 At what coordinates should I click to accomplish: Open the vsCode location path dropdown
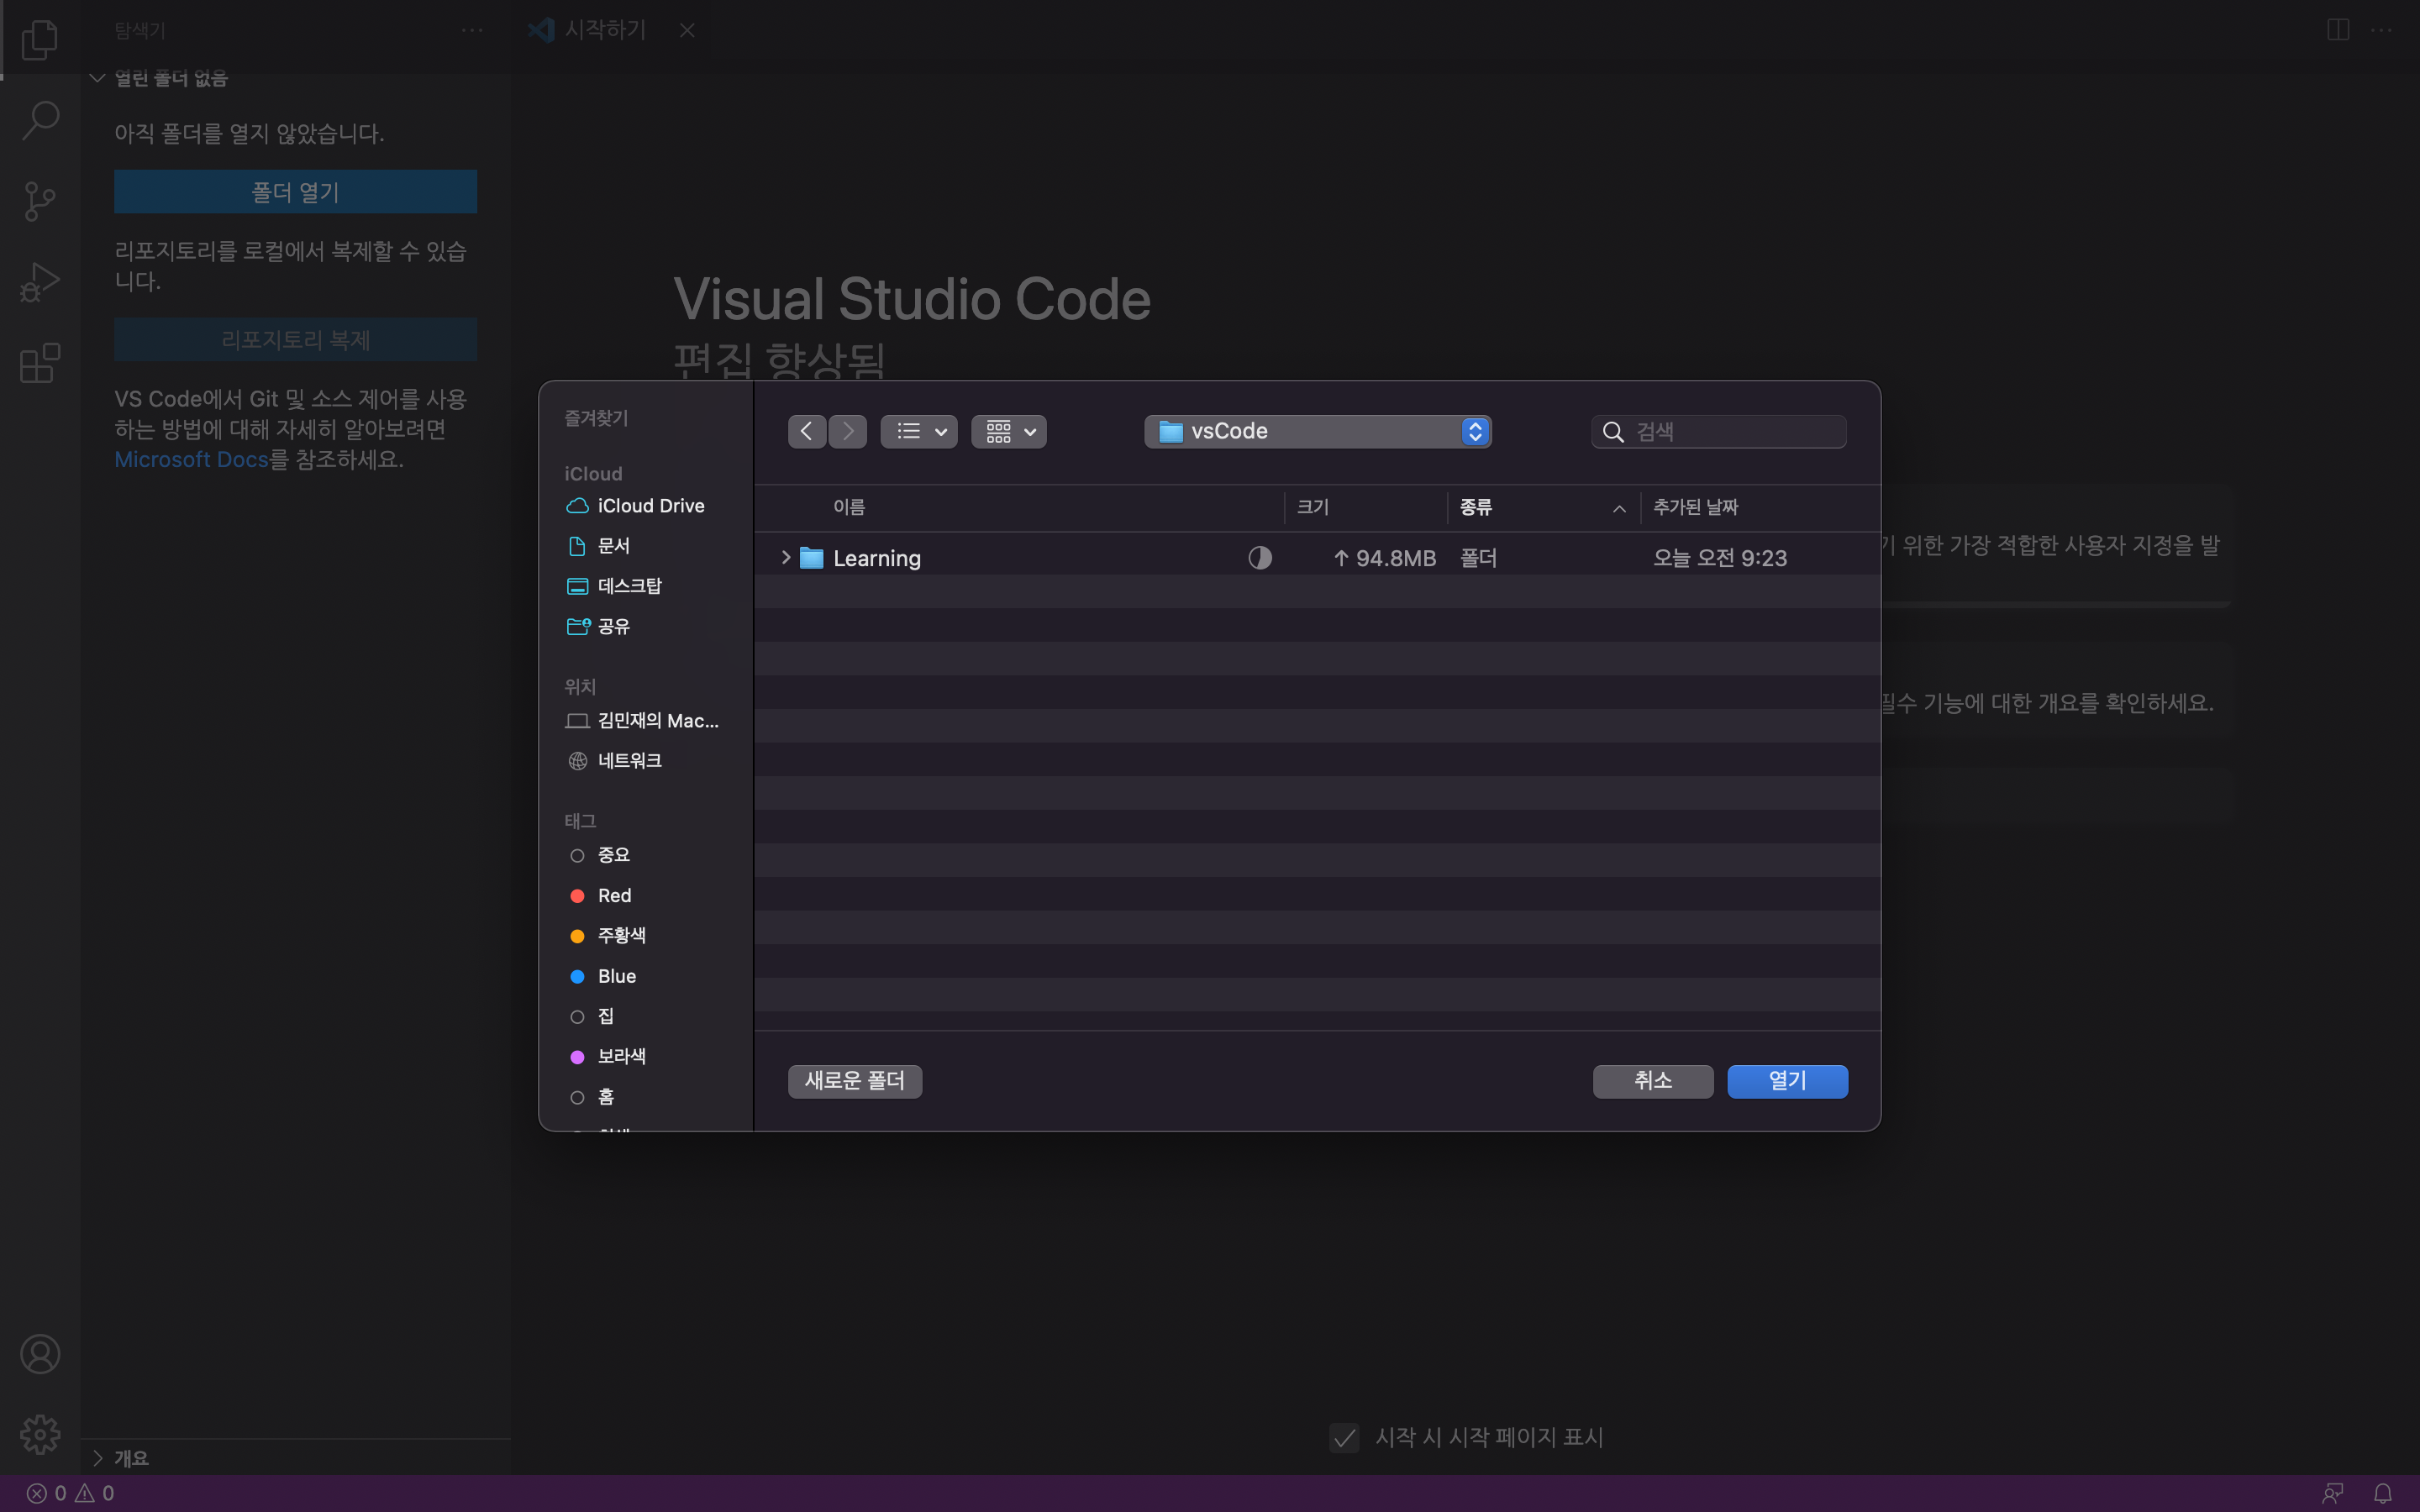1317,431
